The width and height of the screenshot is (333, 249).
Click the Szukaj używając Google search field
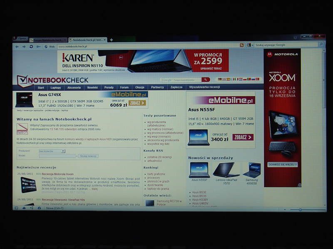[x=286, y=45]
